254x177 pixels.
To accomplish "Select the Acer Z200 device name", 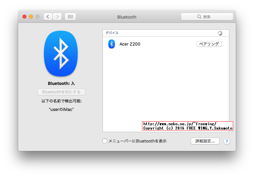I will (x=130, y=44).
